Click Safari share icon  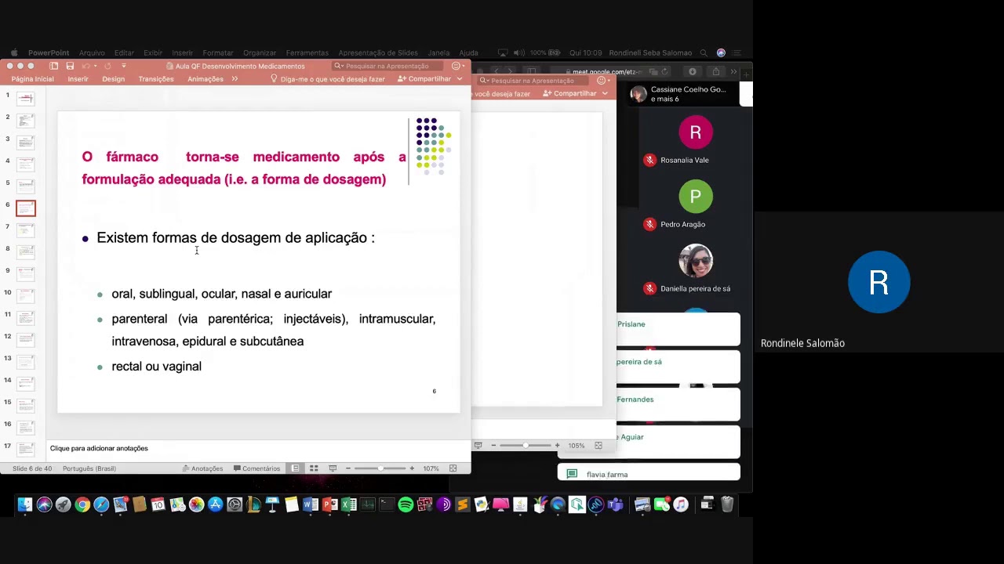coord(715,71)
